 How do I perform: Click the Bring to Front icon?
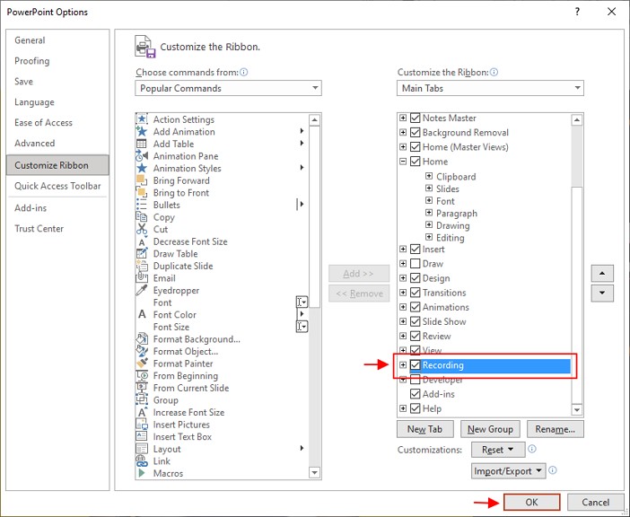(142, 192)
